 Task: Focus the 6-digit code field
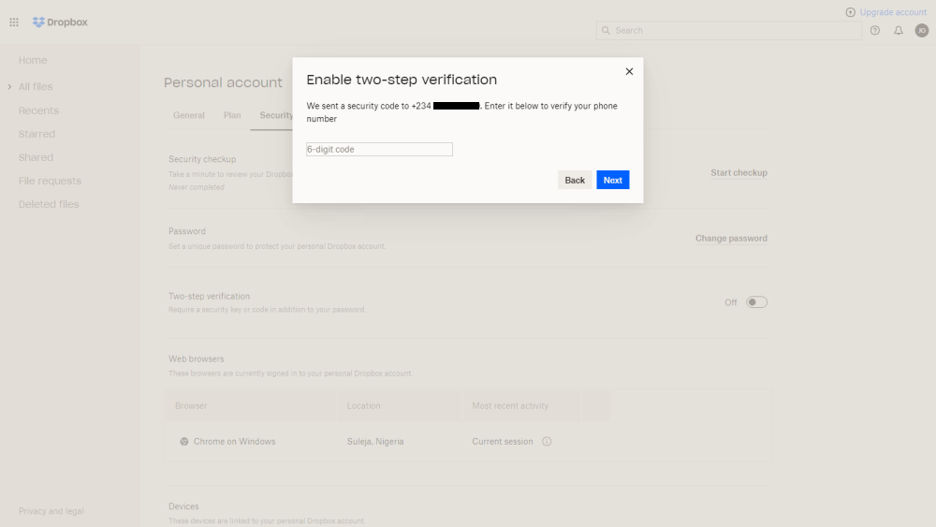380,149
